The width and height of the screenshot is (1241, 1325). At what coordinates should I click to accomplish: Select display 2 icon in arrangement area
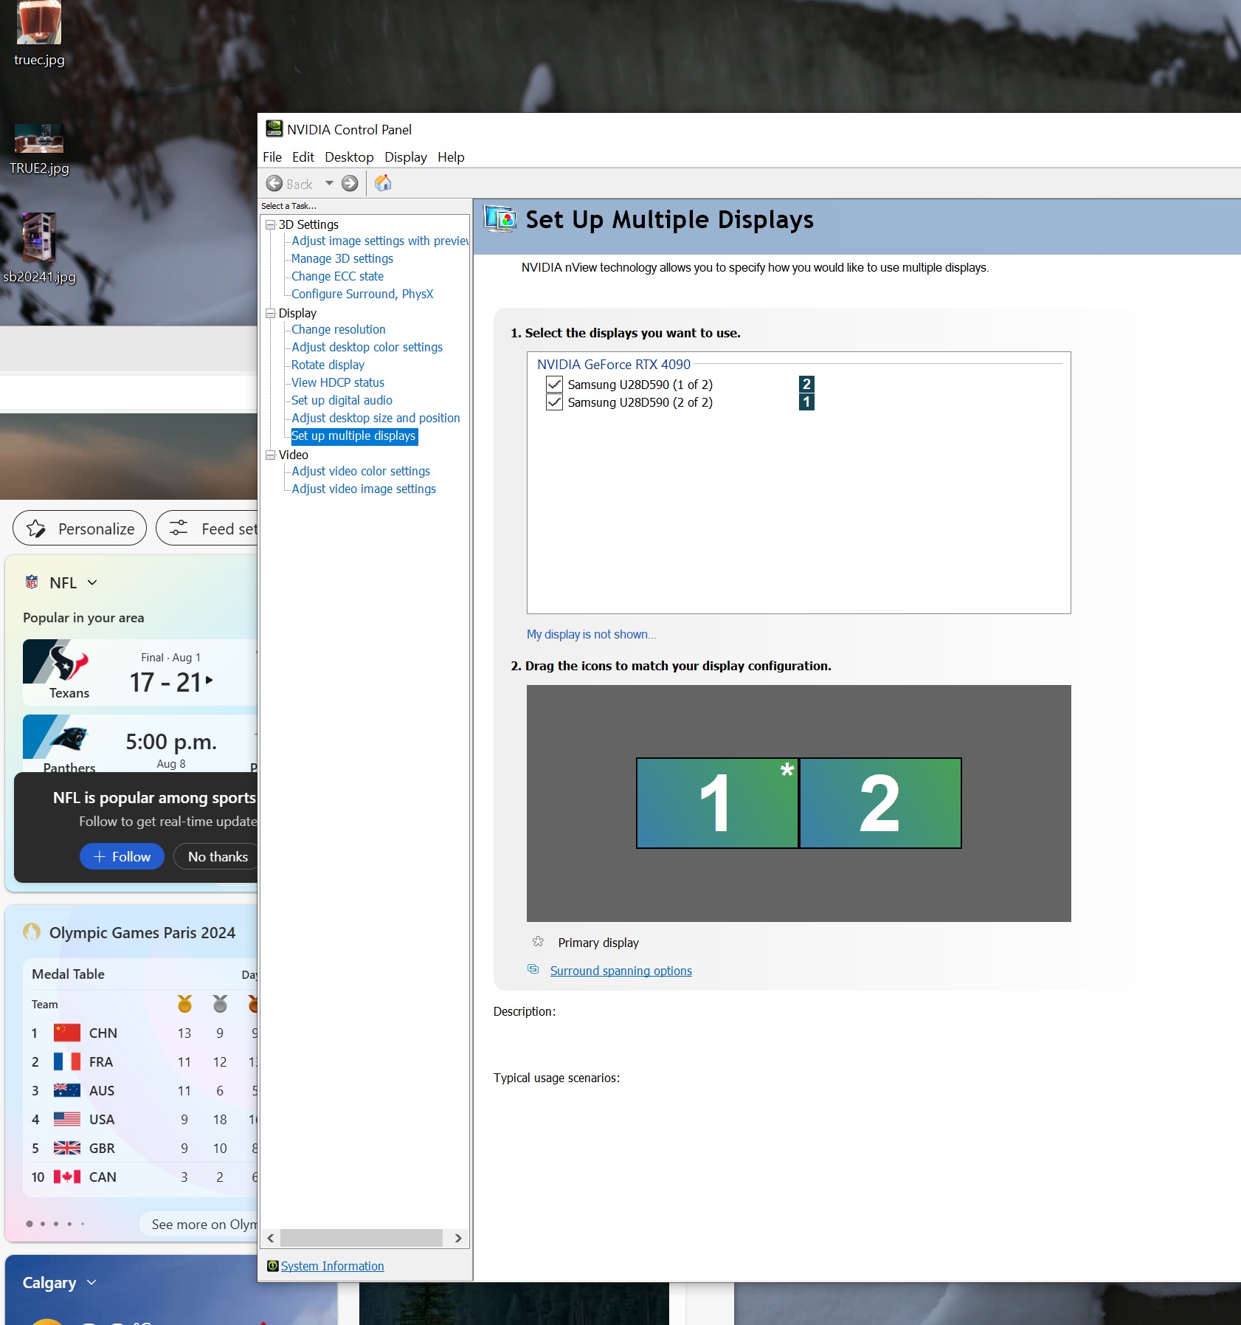[x=880, y=803]
